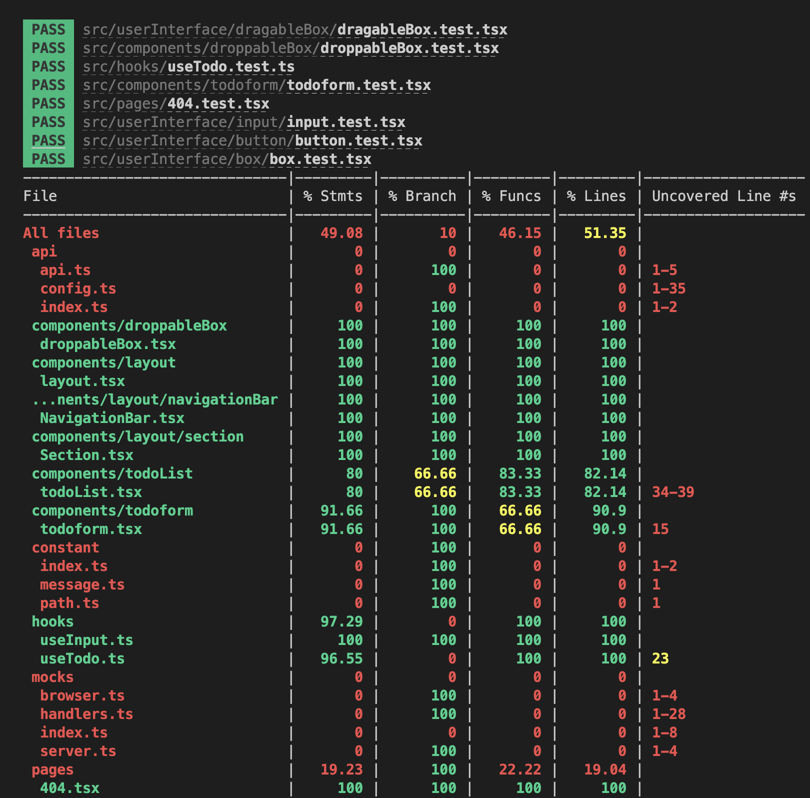
Task: Click the PASS badge next to input.test.tsx
Action: [48, 122]
